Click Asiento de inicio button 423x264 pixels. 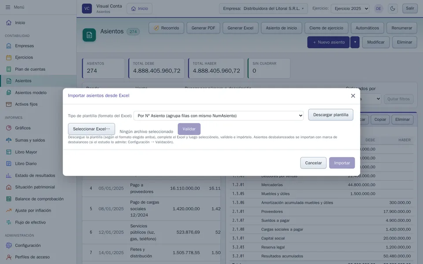282,28
